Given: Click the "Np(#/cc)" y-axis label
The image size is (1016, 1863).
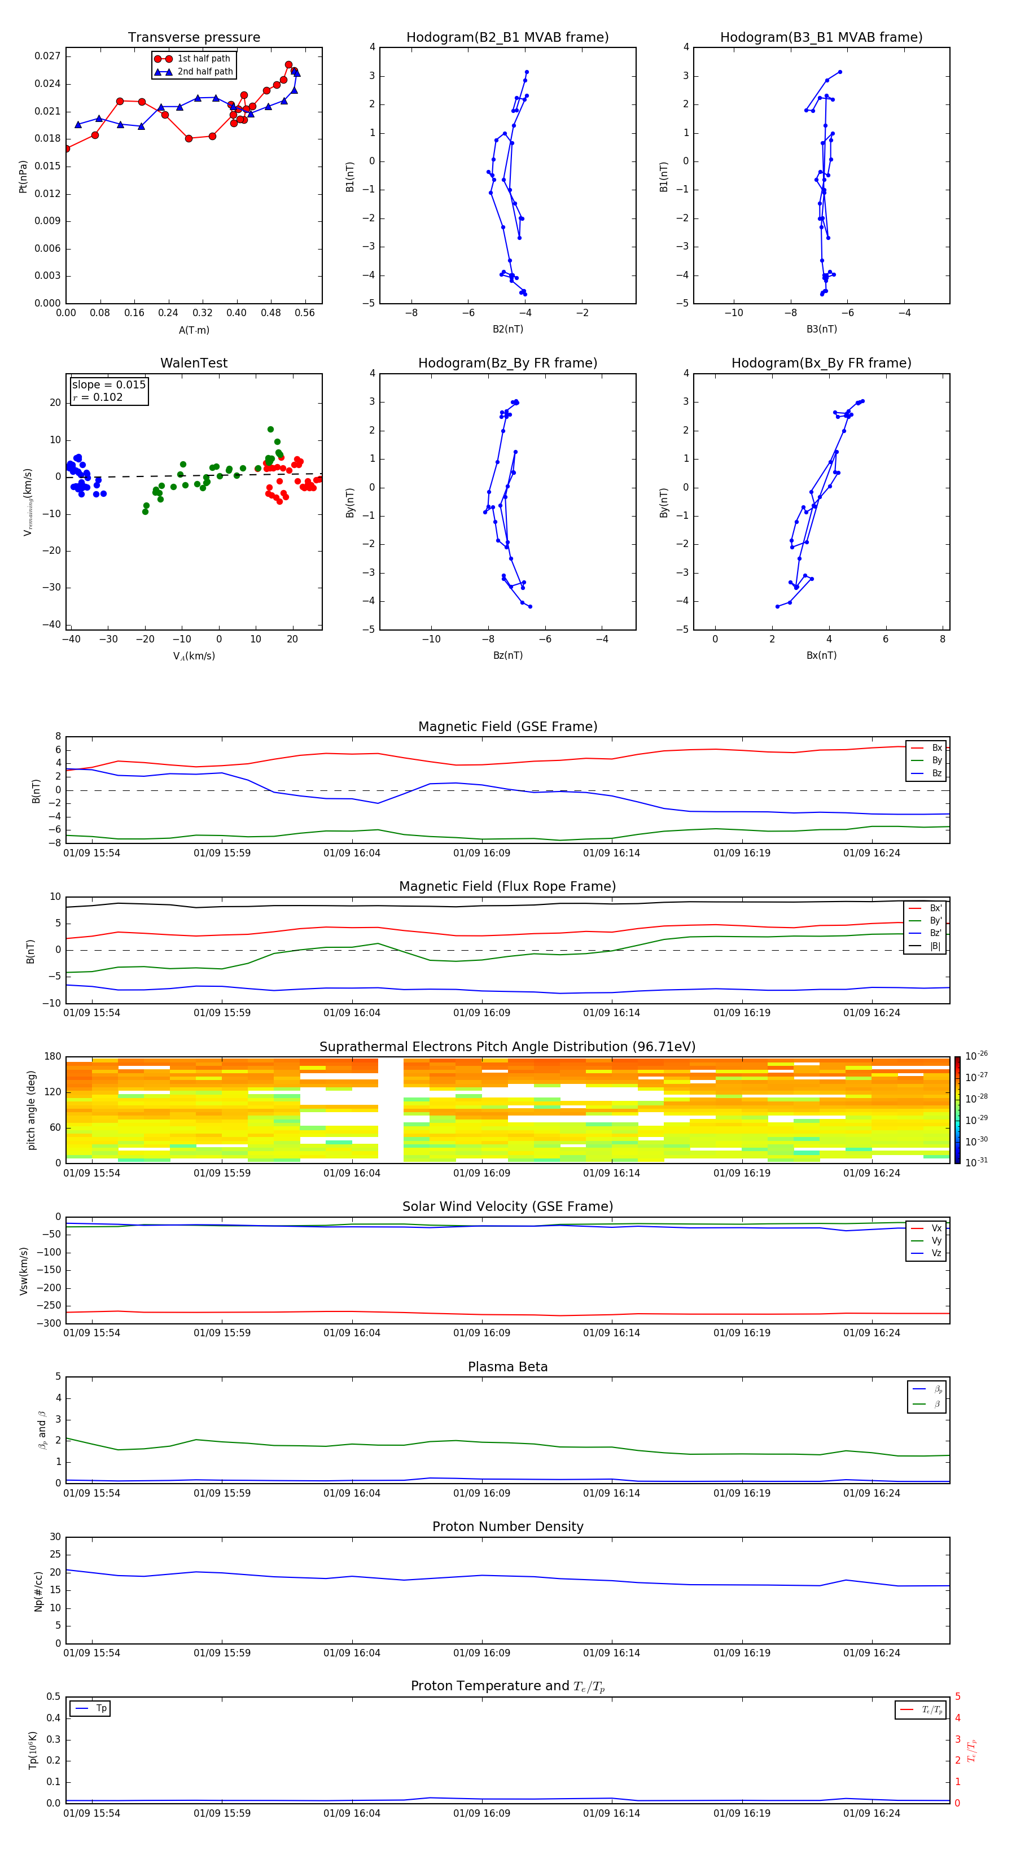Looking at the screenshot, I should pos(38,1591).
